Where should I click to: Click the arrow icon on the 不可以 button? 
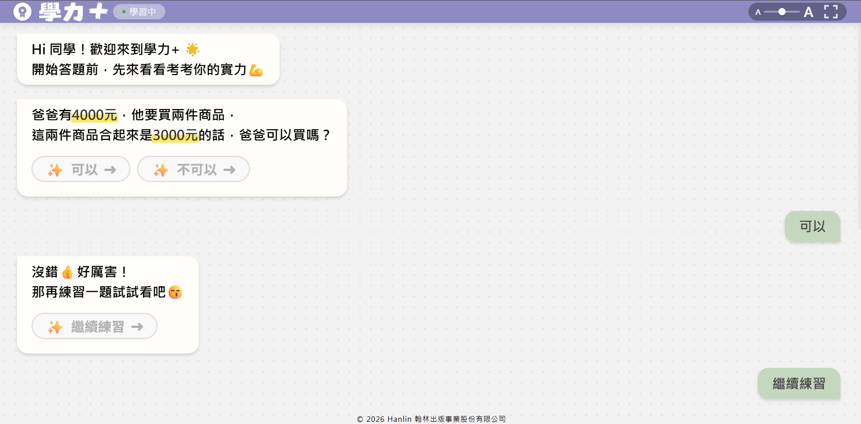click(x=229, y=170)
